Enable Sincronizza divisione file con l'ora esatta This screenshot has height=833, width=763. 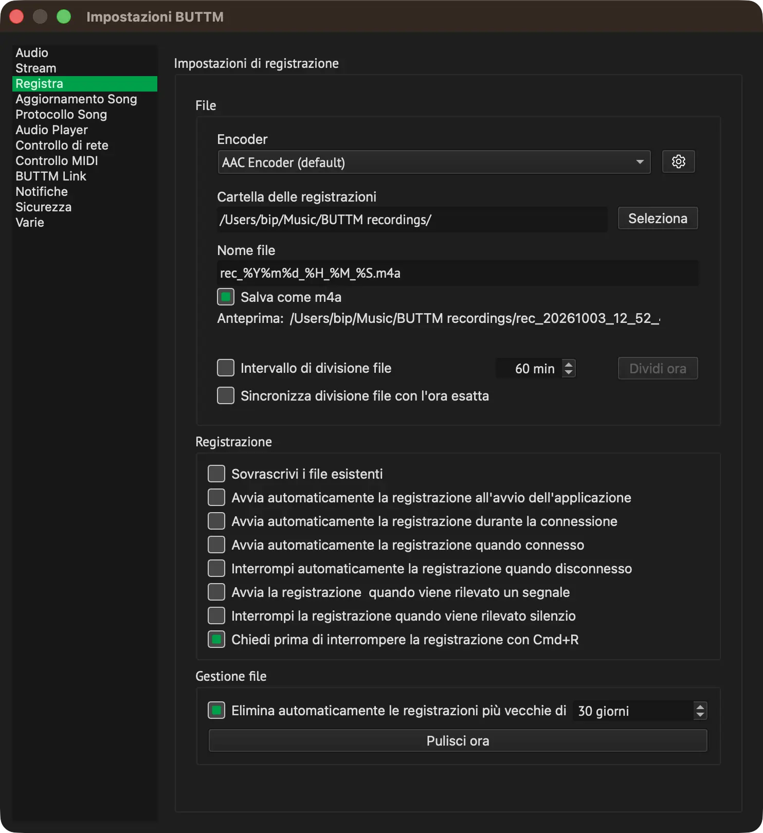(226, 396)
